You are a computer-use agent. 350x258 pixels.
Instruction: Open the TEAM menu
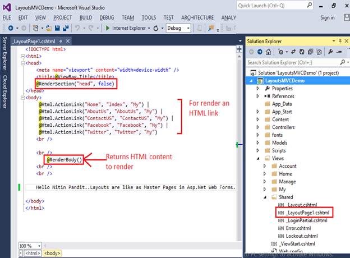coord(128,17)
